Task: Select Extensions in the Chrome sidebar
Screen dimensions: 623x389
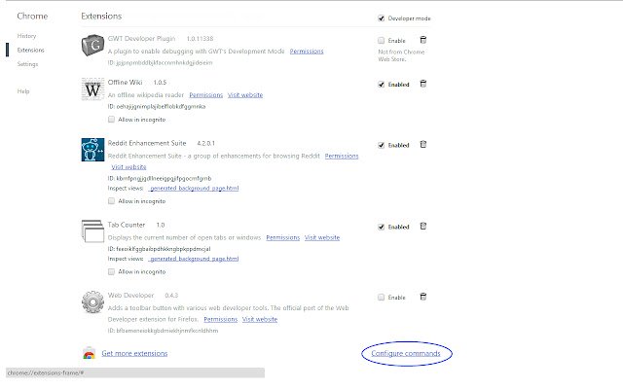Action: click(x=30, y=50)
